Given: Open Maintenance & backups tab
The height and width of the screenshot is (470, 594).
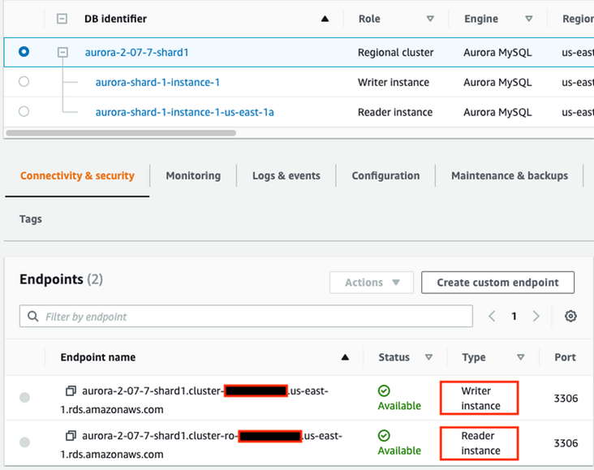Looking at the screenshot, I should click(510, 175).
